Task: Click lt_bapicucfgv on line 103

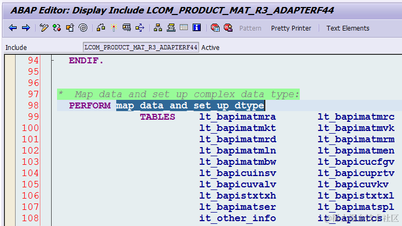Action: click(x=356, y=162)
